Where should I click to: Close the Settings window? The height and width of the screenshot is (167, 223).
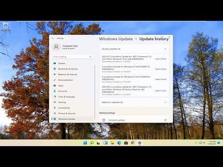[x=169, y=37]
